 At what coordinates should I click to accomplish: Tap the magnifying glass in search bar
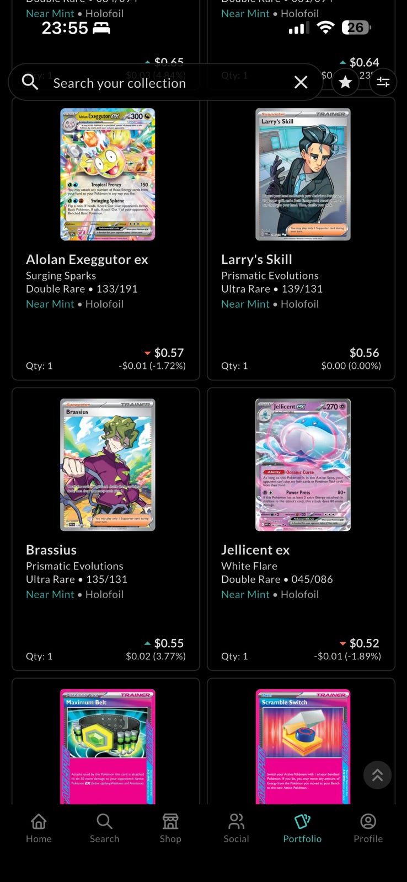tap(30, 82)
